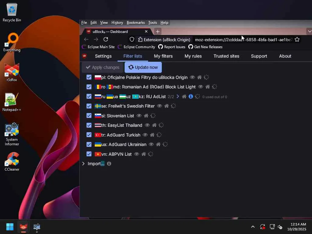Screen dimensions: 312x234
Task: Open the Bookmarks menu
Action: point(136,23)
